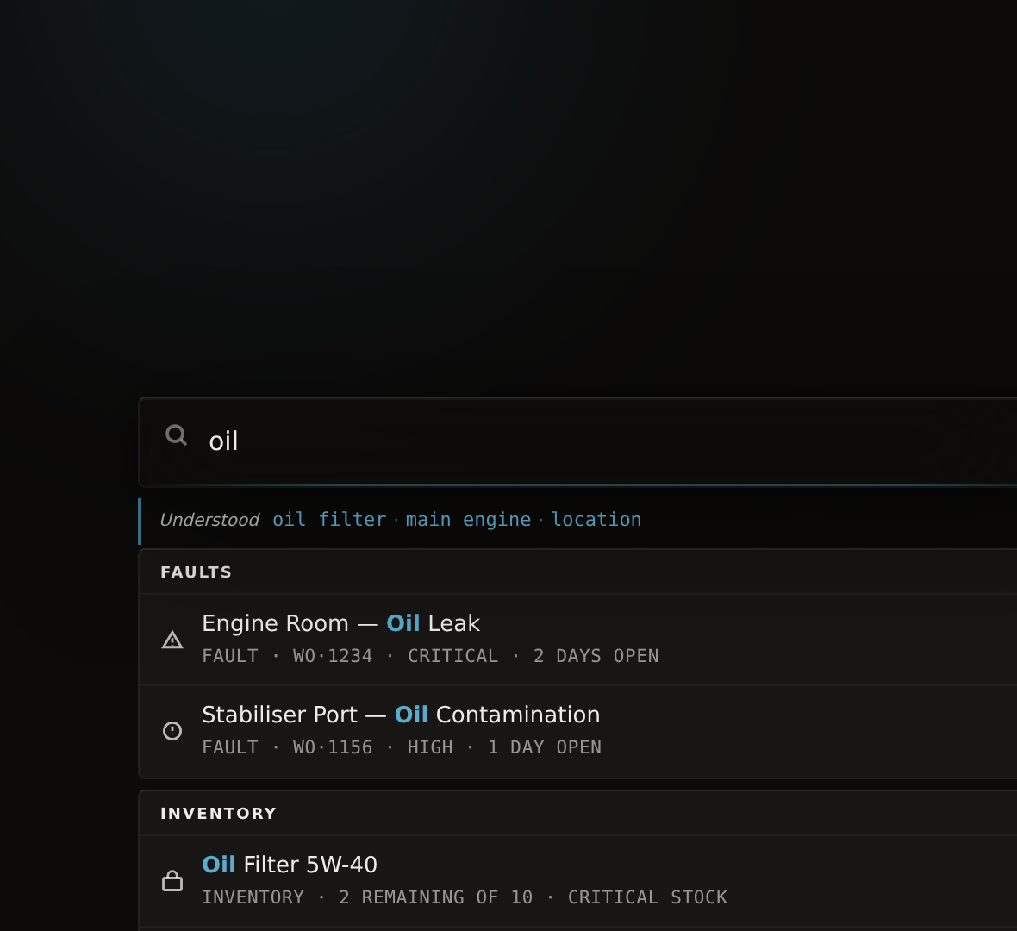Click the Understood interpretation bar
The width and height of the screenshot is (1017, 931).
[209, 519]
